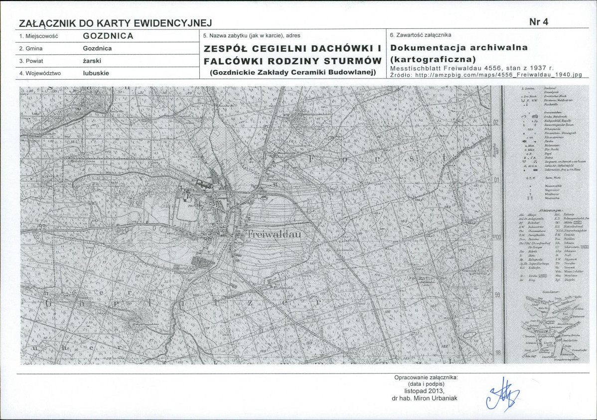
Task: Click the '5. Nazwa zabytku (jak w karcie), adres' label
Action: 252,35
